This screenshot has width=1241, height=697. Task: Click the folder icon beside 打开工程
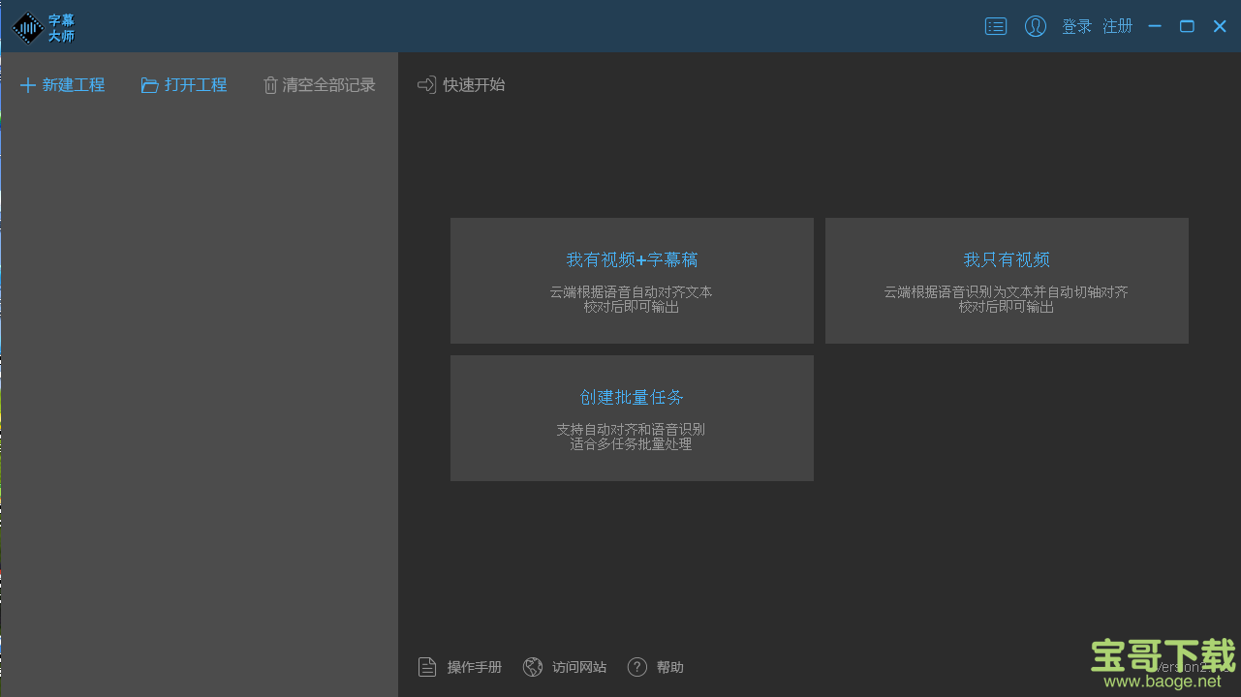tap(149, 85)
